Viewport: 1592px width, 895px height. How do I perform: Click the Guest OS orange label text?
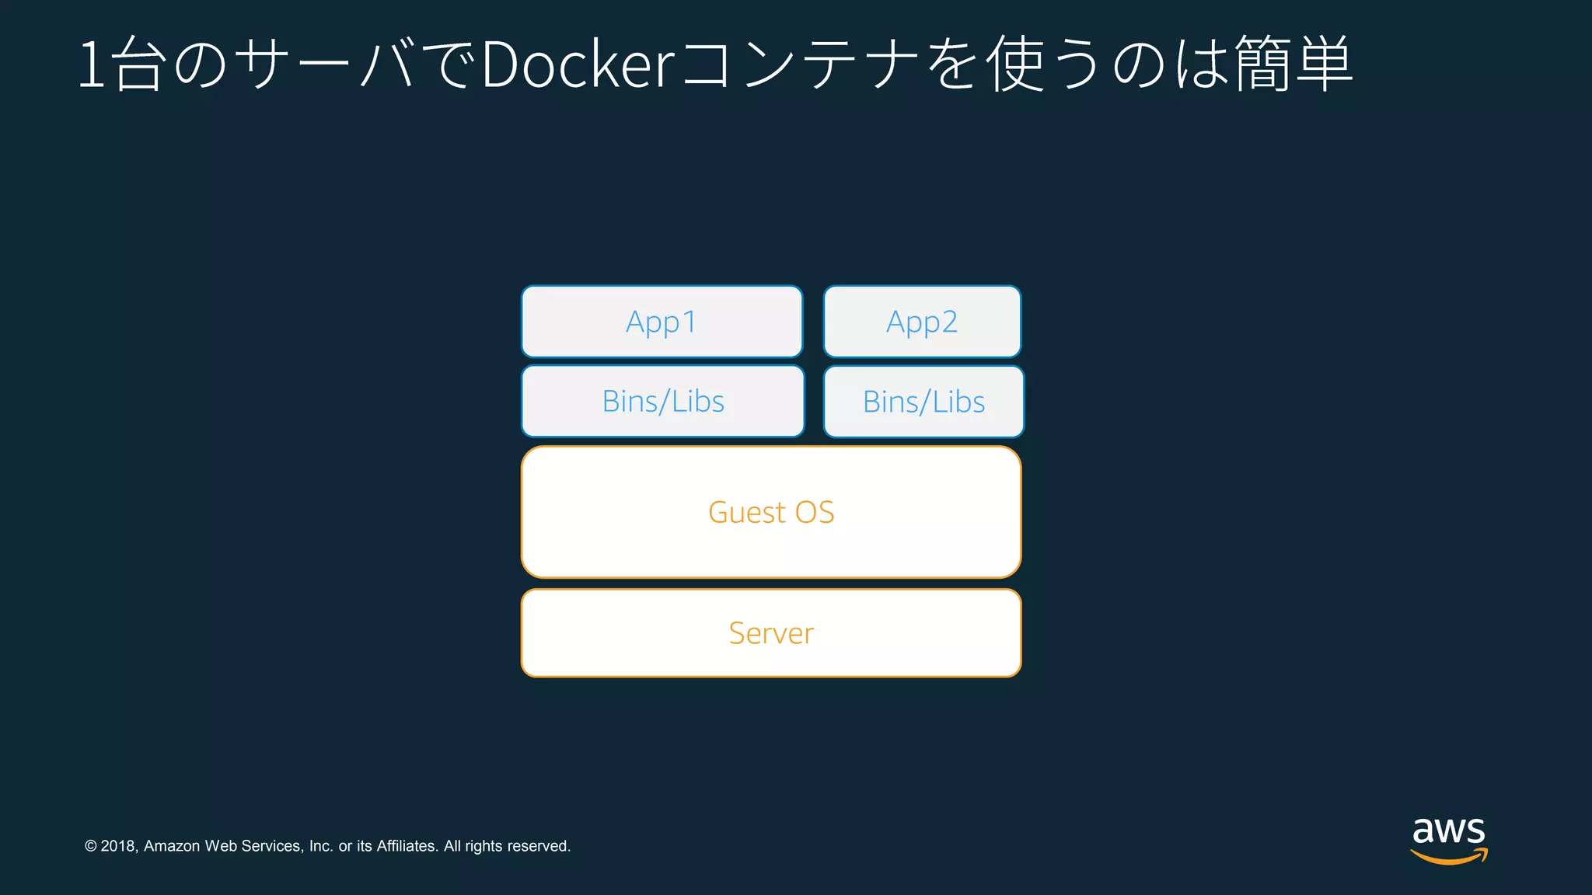pos(770,512)
